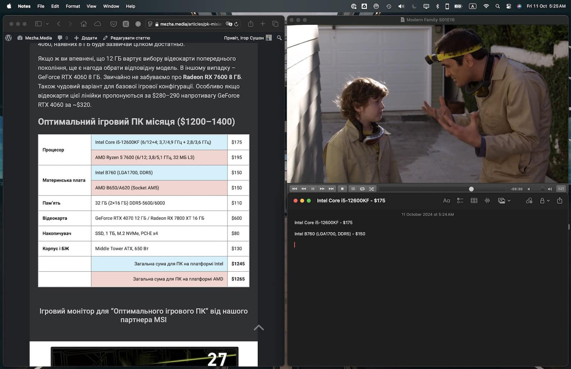This screenshot has height=369, width=571.
Task: Share the Safari page
Action: click(x=251, y=24)
